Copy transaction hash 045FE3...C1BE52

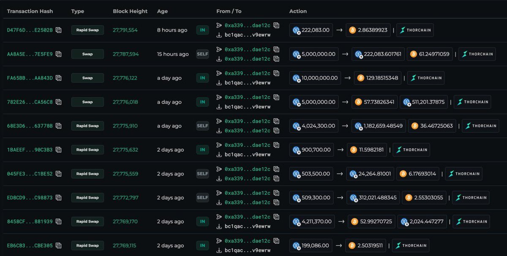click(x=59, y=174)
